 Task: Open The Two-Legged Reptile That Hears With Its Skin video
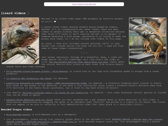point(78,62)
